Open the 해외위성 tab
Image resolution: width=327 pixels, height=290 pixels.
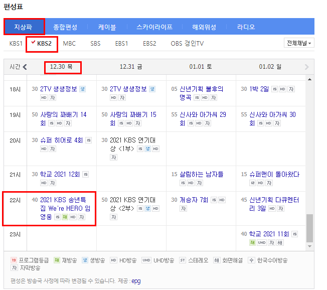click(x=204, y=27)
